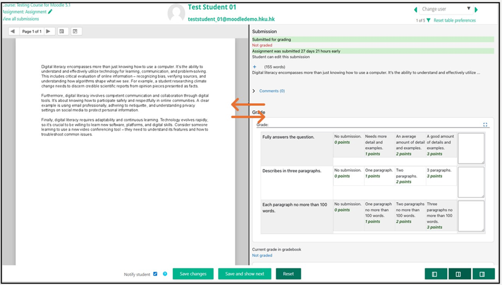Image resolution: width=502 pixels, height=285 pixels.
Task: Click the next page arrow in PDF toolbar
Action: coord(49,31)
